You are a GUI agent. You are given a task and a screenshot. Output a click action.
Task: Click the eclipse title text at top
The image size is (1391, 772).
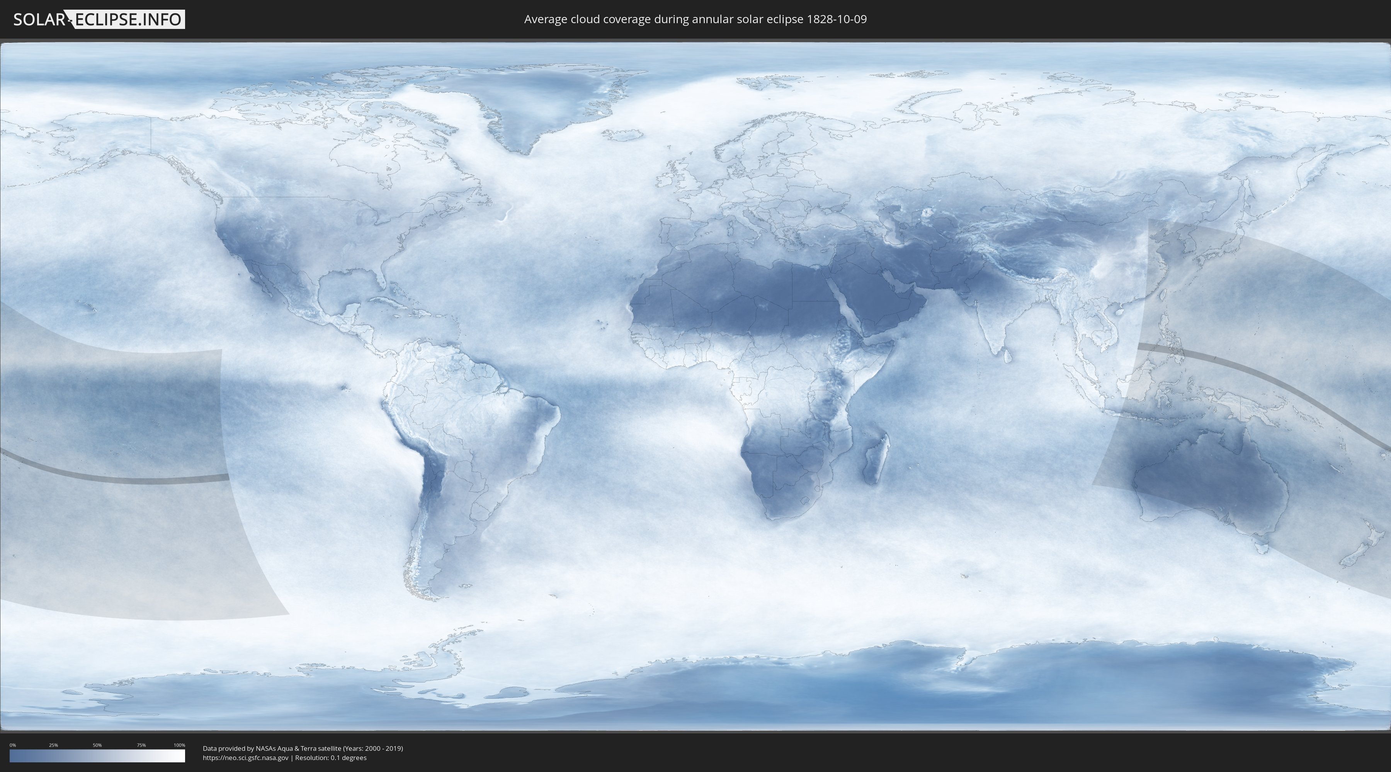(x=695, y=19)
